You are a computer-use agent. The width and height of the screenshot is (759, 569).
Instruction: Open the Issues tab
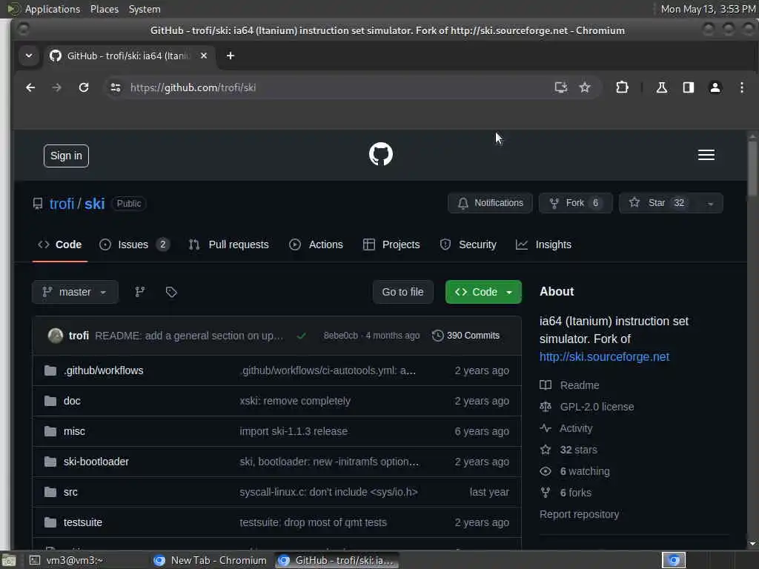(x=134, y=244)
